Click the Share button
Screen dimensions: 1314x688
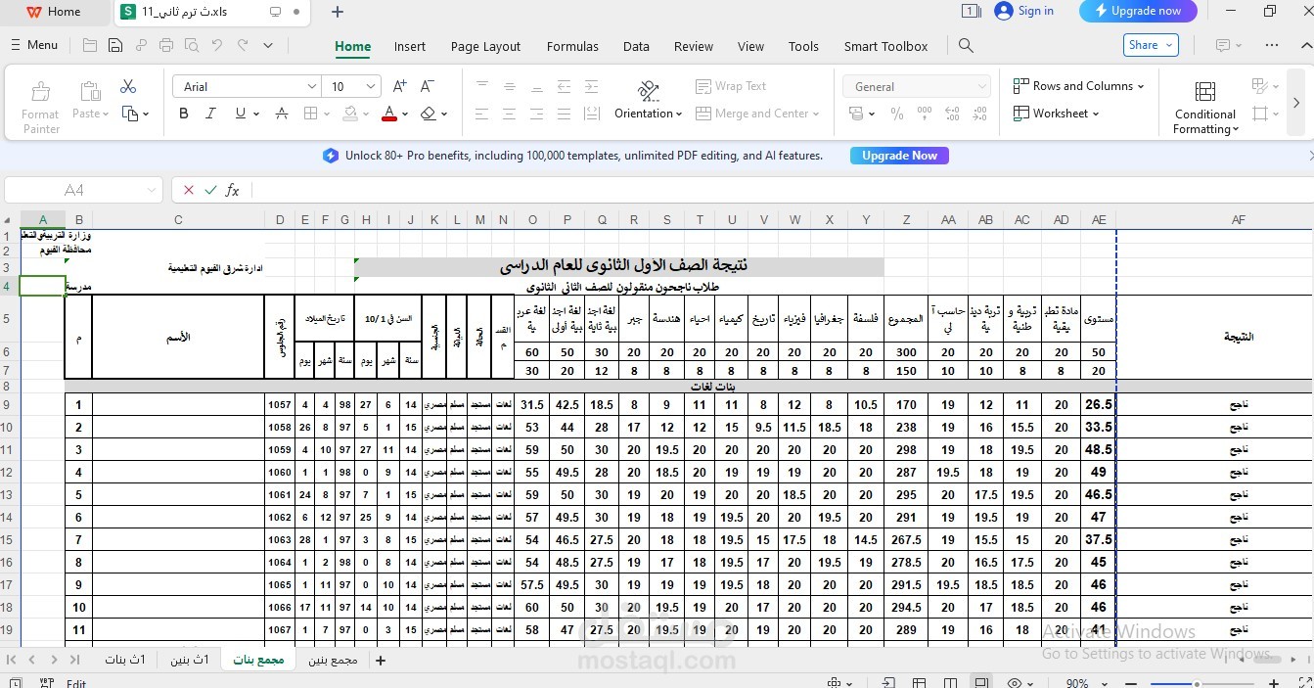coord(1151,45)
